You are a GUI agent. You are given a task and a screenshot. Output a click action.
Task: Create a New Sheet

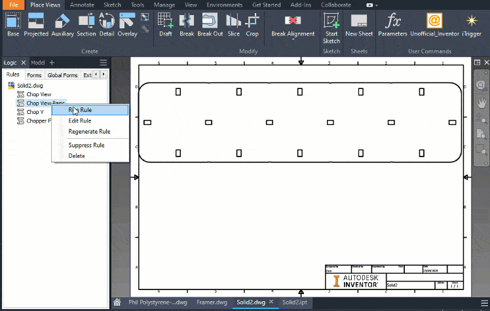tap(358, 25)
